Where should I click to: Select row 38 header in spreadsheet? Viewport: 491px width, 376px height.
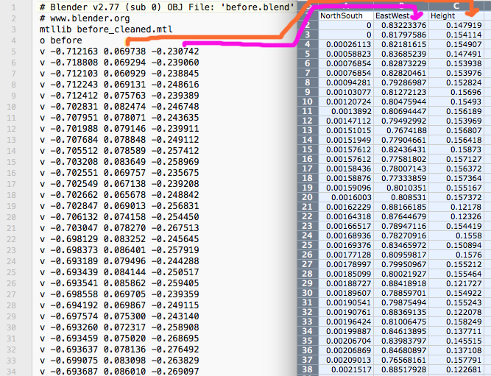click(308, 370)
